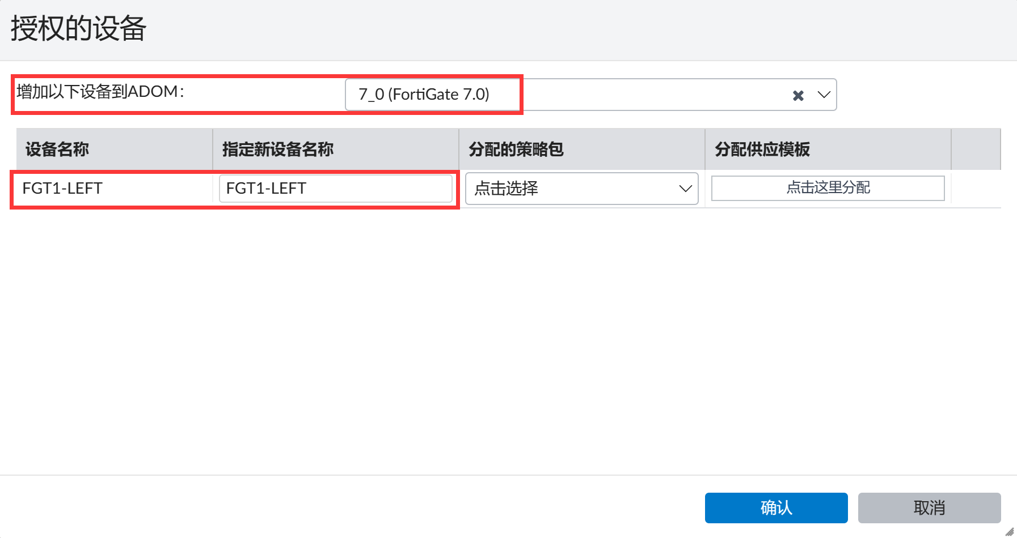Click the 授权的设备 dialog title
Image resolution: width=1017 pixels, height=538 pixels.
(78, 28)
